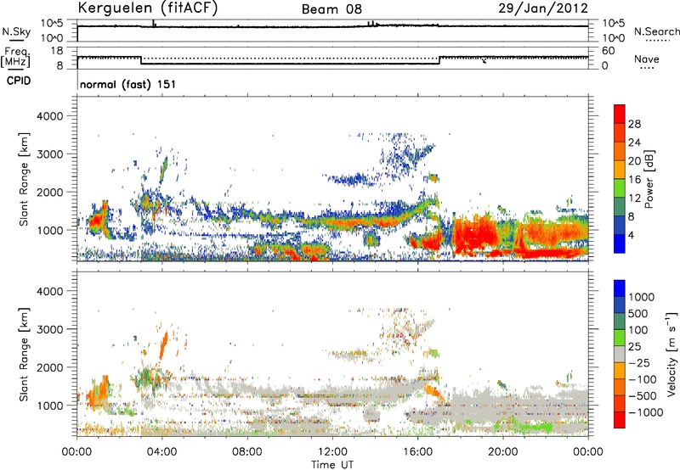Click the 'Freq. [MHz]' axis label
The width and height of the screenshot is (680, 470).
click(15, 57)
